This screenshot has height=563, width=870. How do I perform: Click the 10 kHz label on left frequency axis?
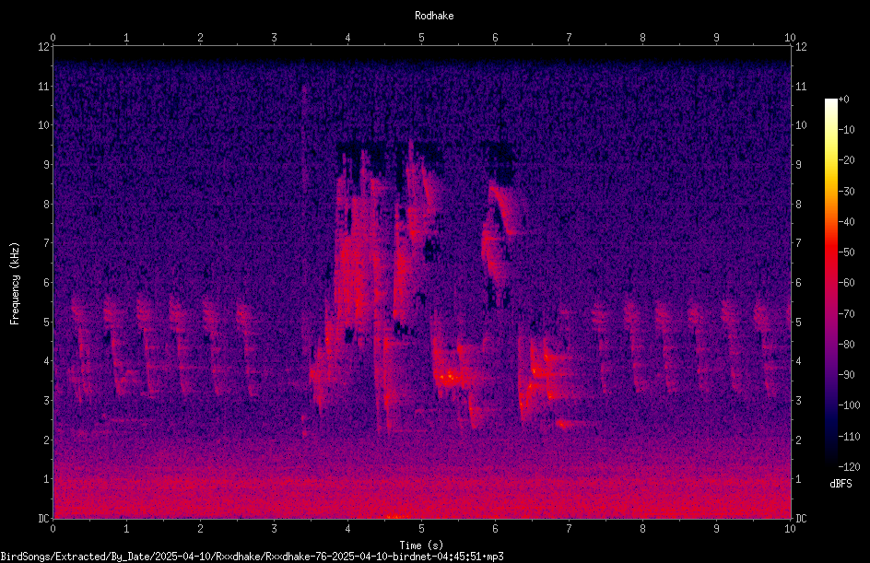pos(44,124)
